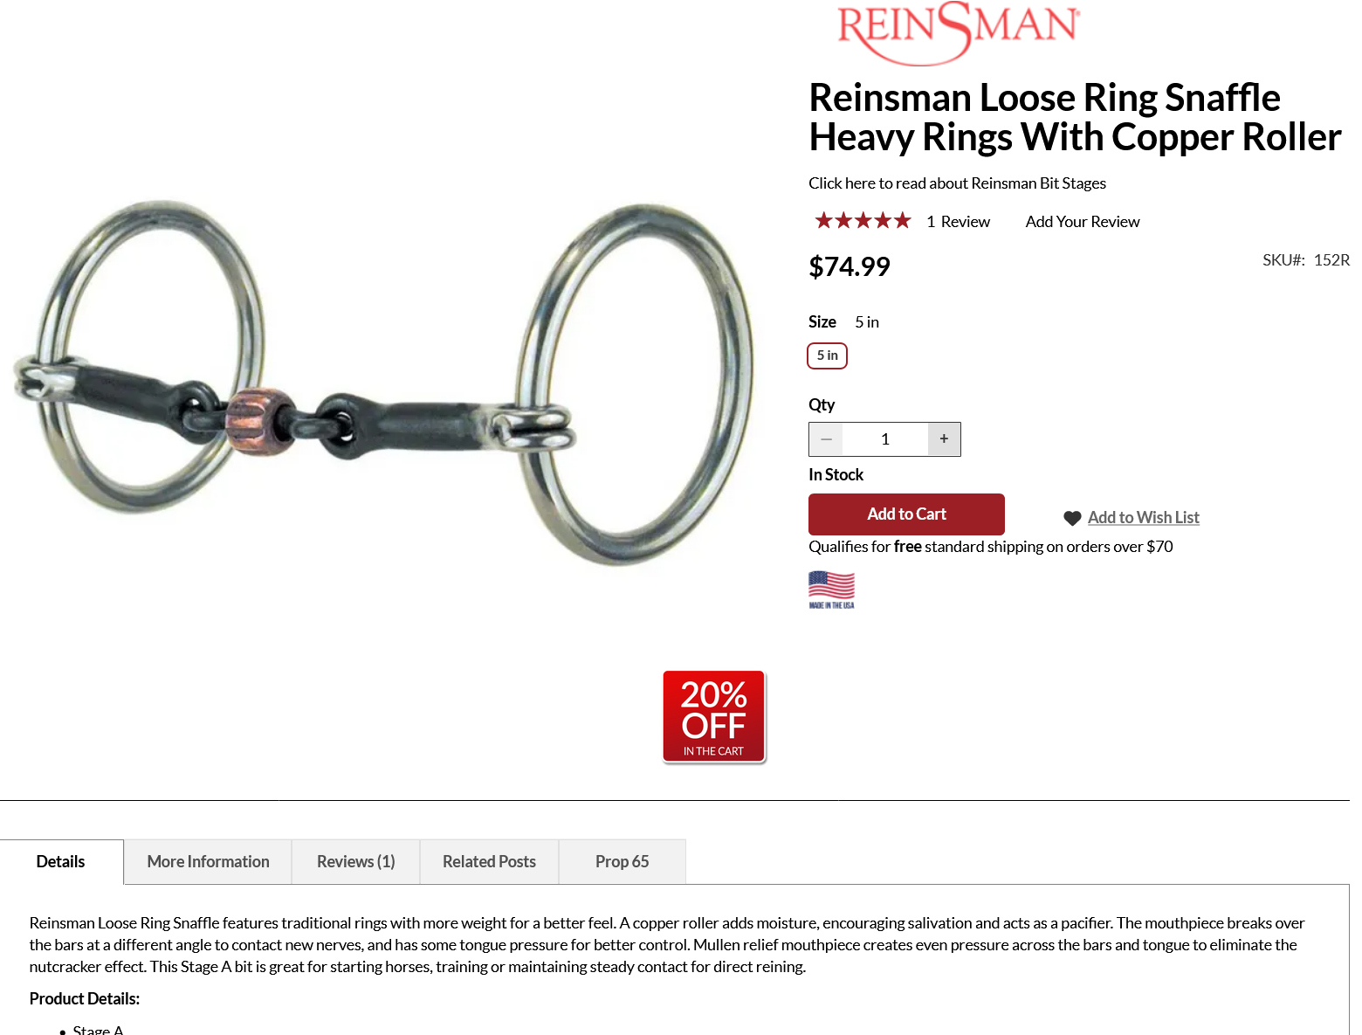Increase quantity with the plus button
Viewport: 1362px width, 1035px height.
click(944, 439)
